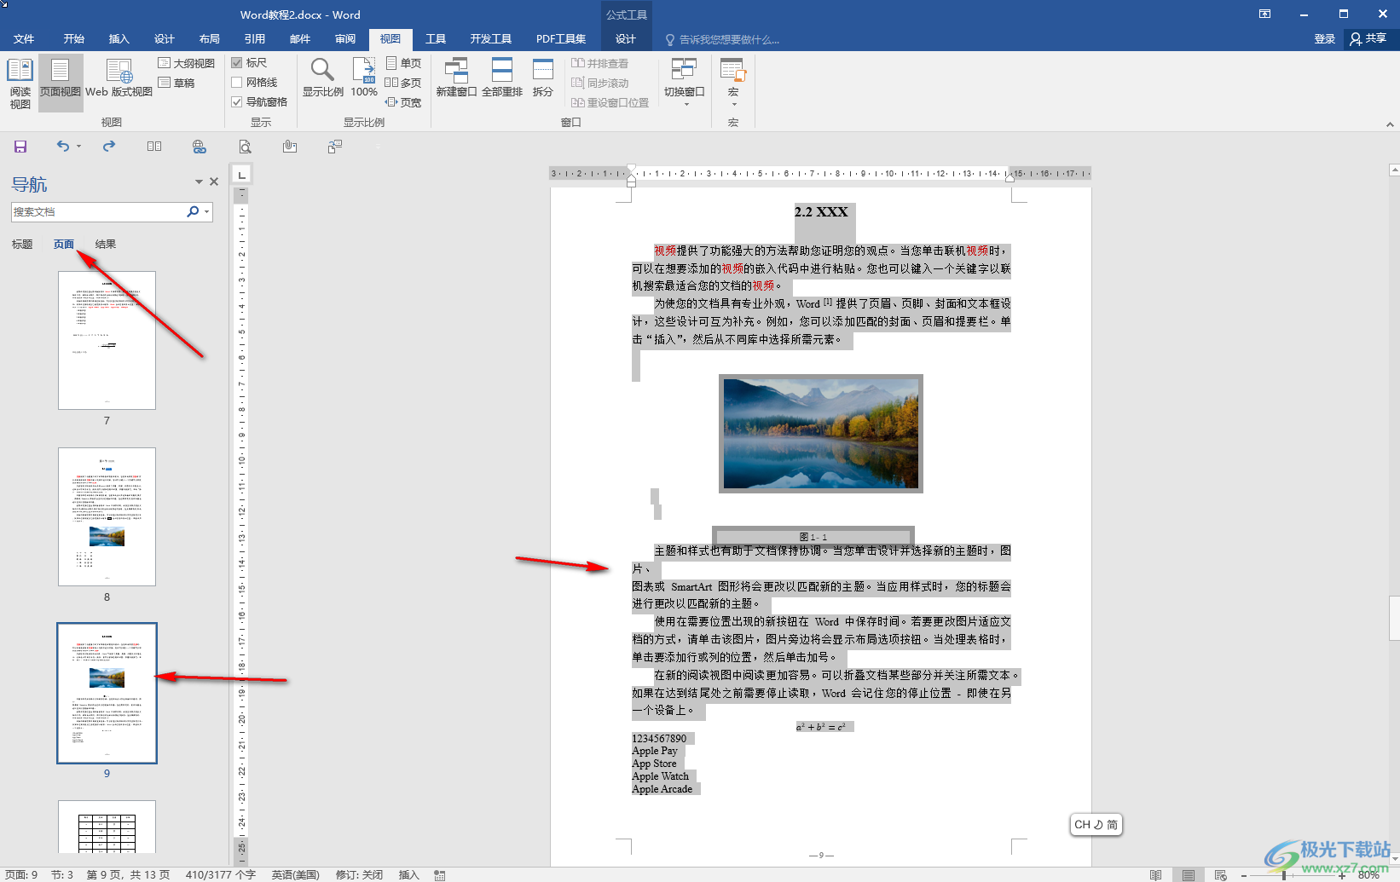Split the document window
The image size is (1400, 882).
click(x=543, y=78)
